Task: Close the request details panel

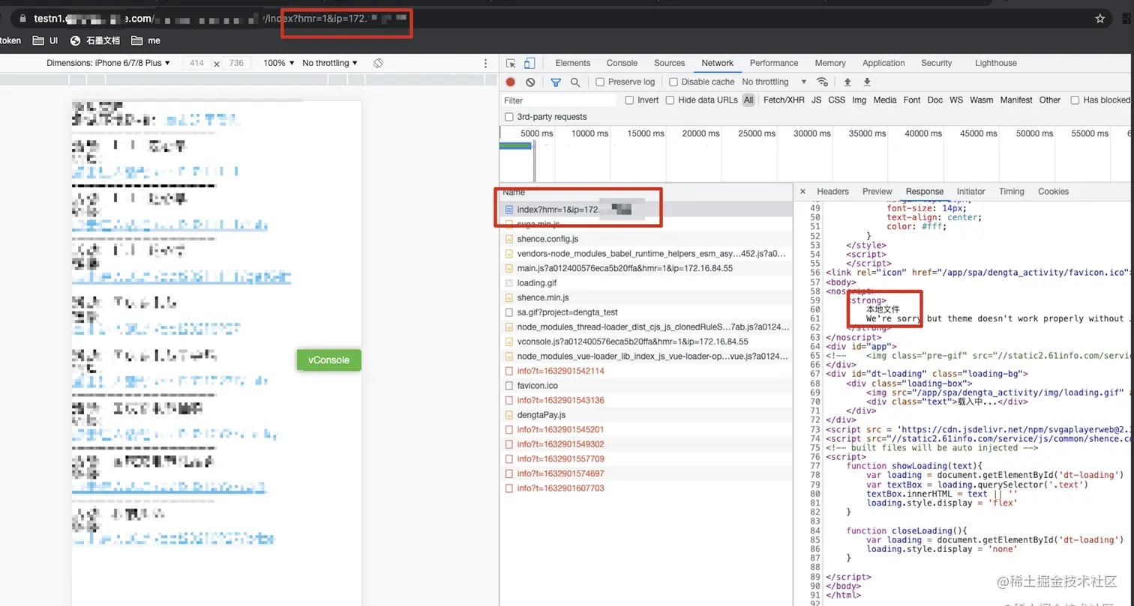Action: (802, 192)
